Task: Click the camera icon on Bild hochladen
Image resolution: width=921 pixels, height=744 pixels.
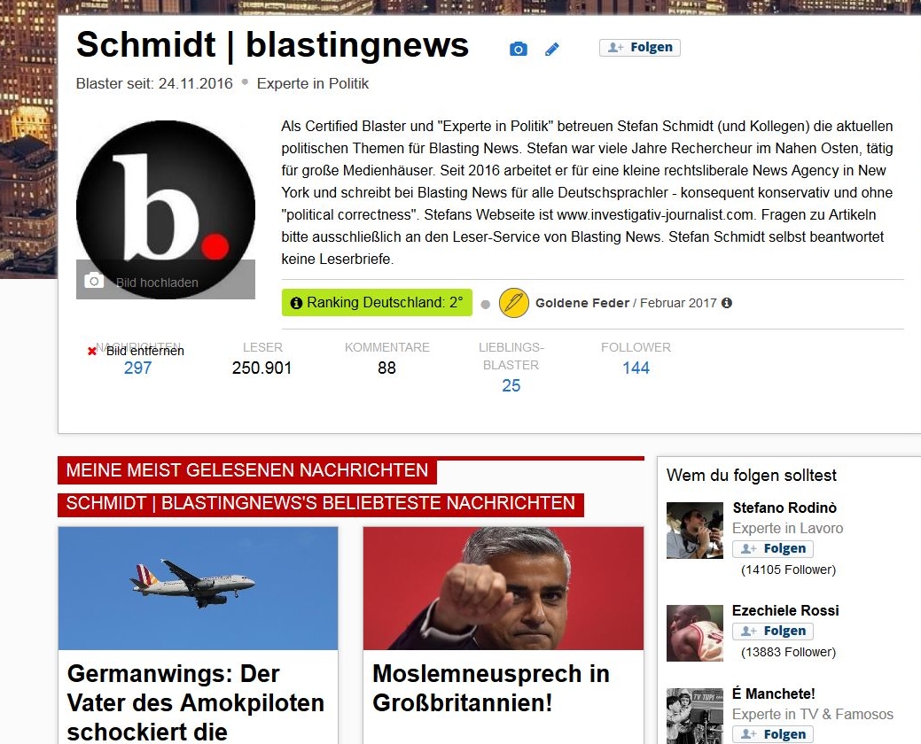Action: [94, 281]
